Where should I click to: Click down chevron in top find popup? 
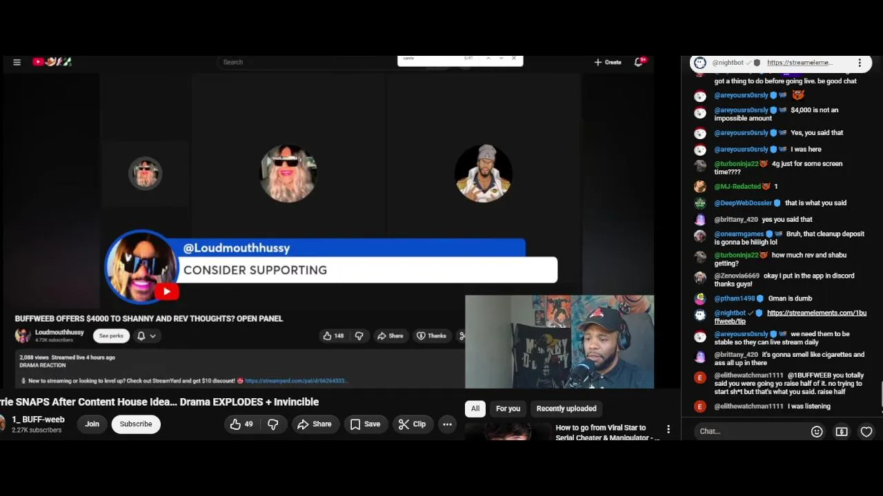pos(501,59)
